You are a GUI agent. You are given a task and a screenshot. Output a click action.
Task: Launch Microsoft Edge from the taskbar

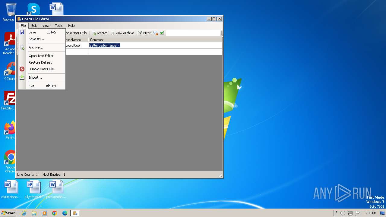tap(65, 213)
